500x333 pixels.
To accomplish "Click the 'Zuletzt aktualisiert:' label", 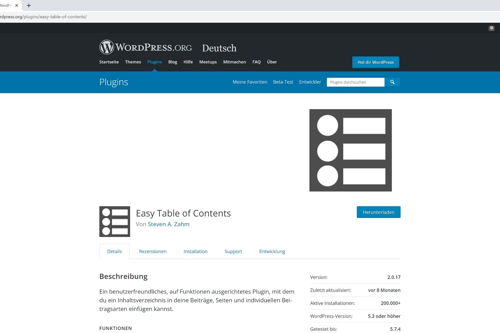I will pos(331,290).
